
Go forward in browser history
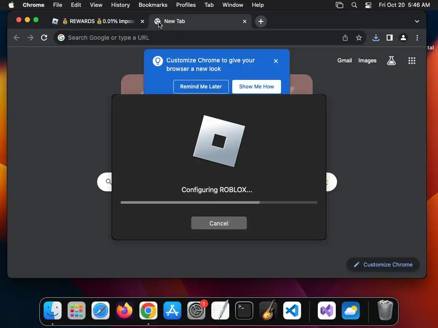pos(30,38)
